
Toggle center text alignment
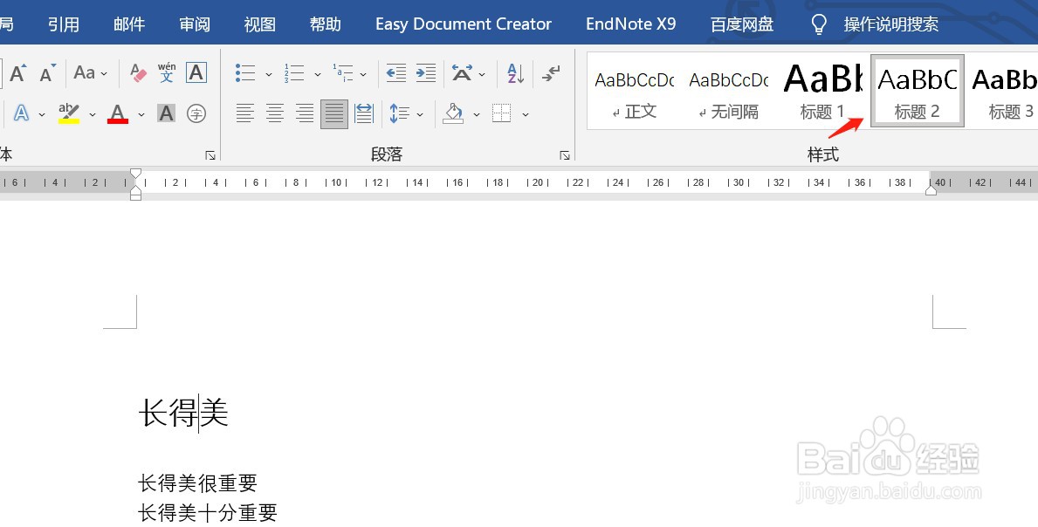click(x=275, y=113)
